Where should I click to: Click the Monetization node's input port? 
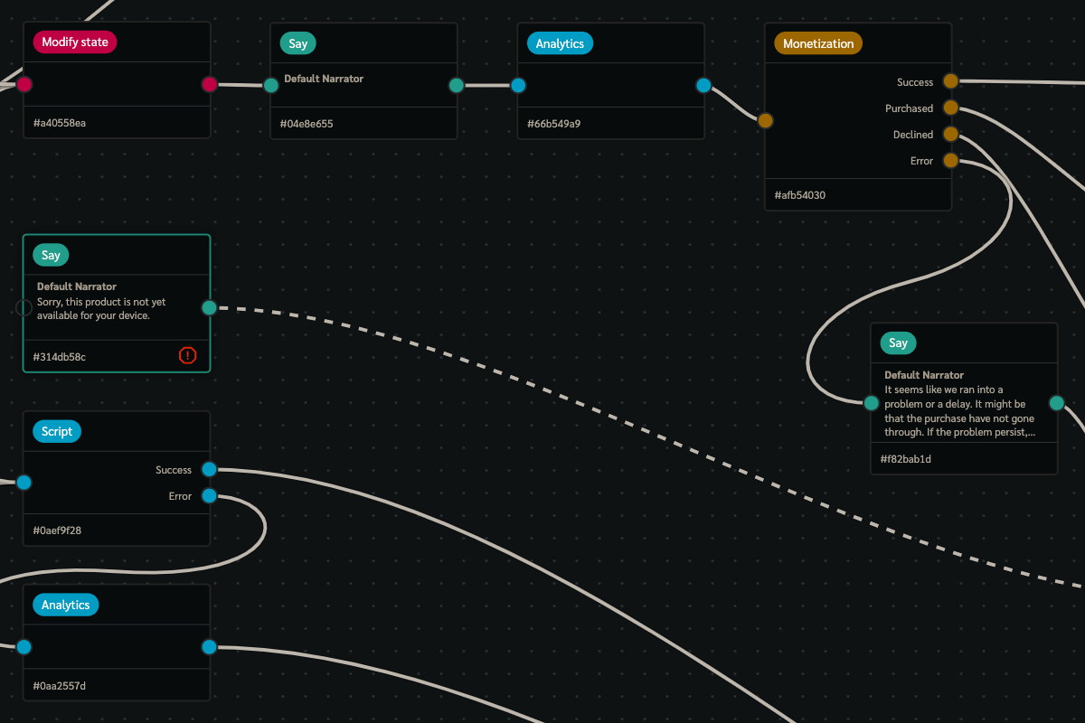pyautogui.click(x=765, y=120)
